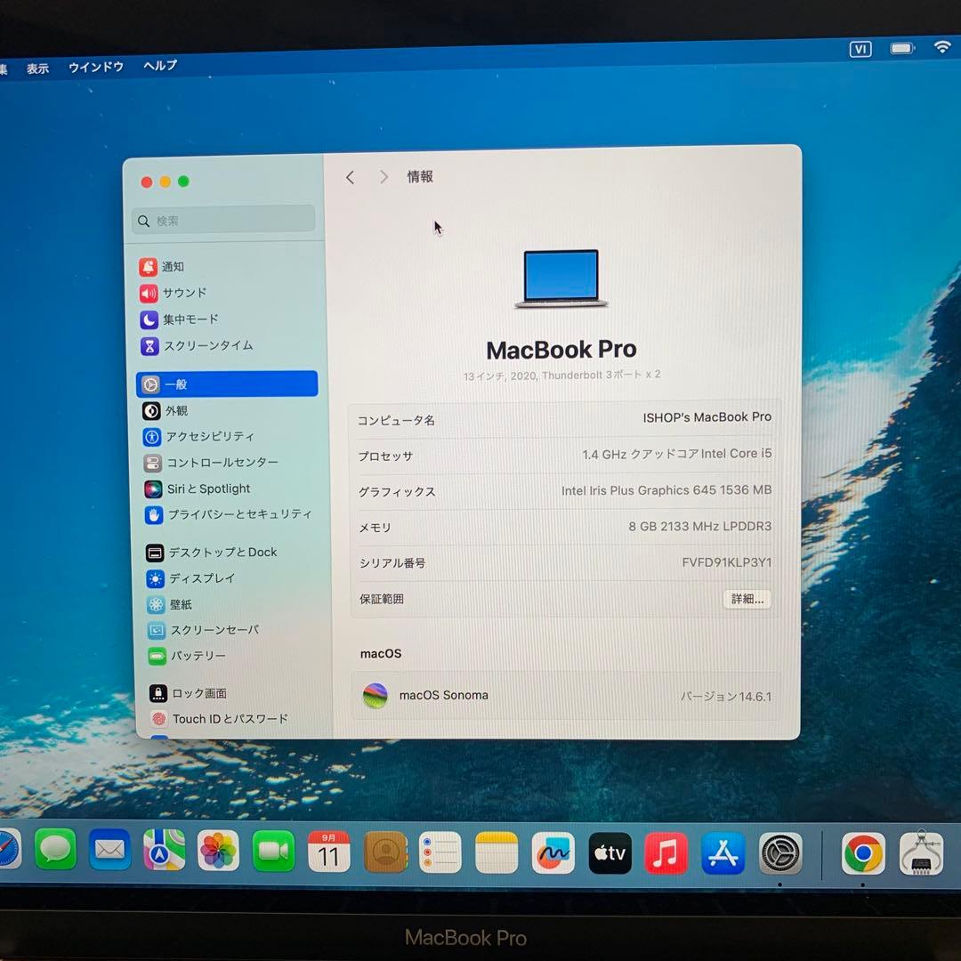Click 詳細 next to 保証範囲
Image resolution: width=961 pixels, height=961 pixels.
coord(746,599)
